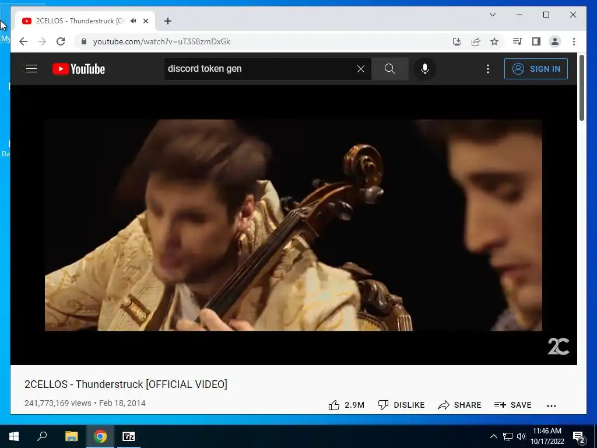This screenshot has height=448, width=597.
Task: Click the DISLIKE button
Action: [401, 405]
